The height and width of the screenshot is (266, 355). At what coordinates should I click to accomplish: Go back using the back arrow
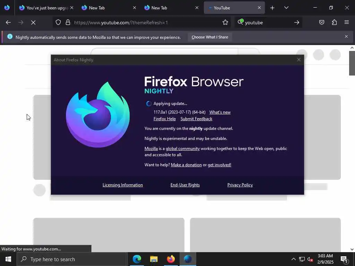pos(8,23)
